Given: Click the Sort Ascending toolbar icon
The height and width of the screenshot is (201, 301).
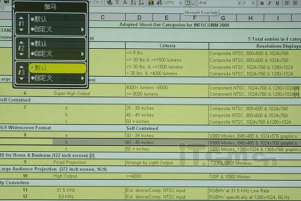Looking at the screenshot, I should click(x=133, y=2).
